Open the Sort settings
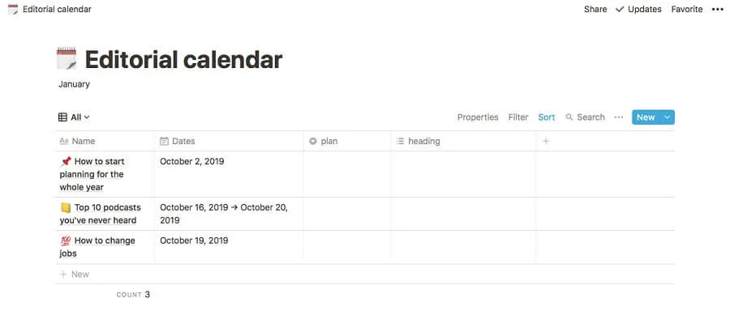Screen dimensions: 730x311 547,117
